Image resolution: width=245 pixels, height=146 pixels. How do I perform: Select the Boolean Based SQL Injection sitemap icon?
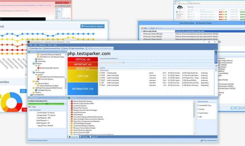point(38,68)
